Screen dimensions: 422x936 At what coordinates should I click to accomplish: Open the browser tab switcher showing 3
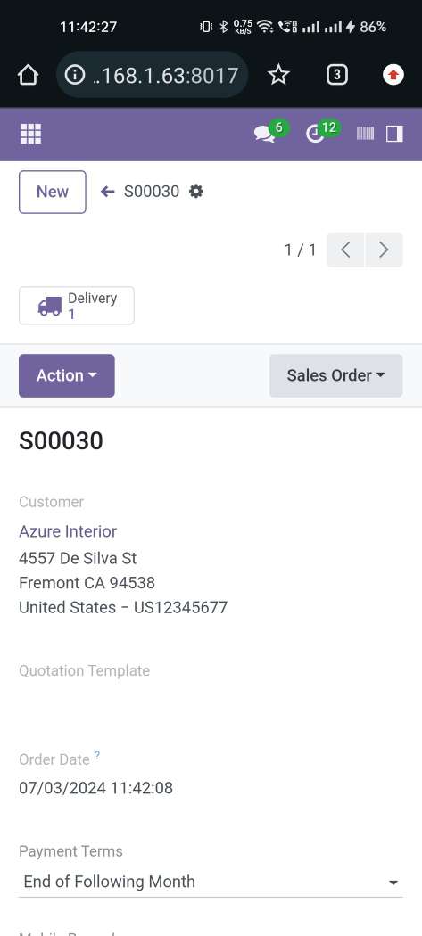click(x=337, y=75)
